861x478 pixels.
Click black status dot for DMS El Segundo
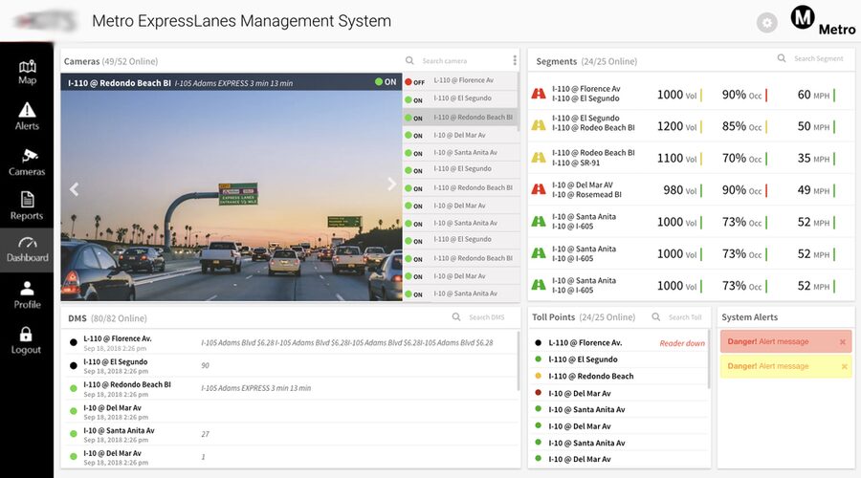[x=73, y=365]
